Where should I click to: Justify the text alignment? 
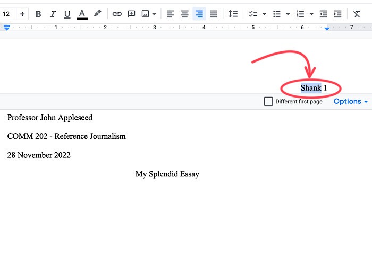(213, 14)
